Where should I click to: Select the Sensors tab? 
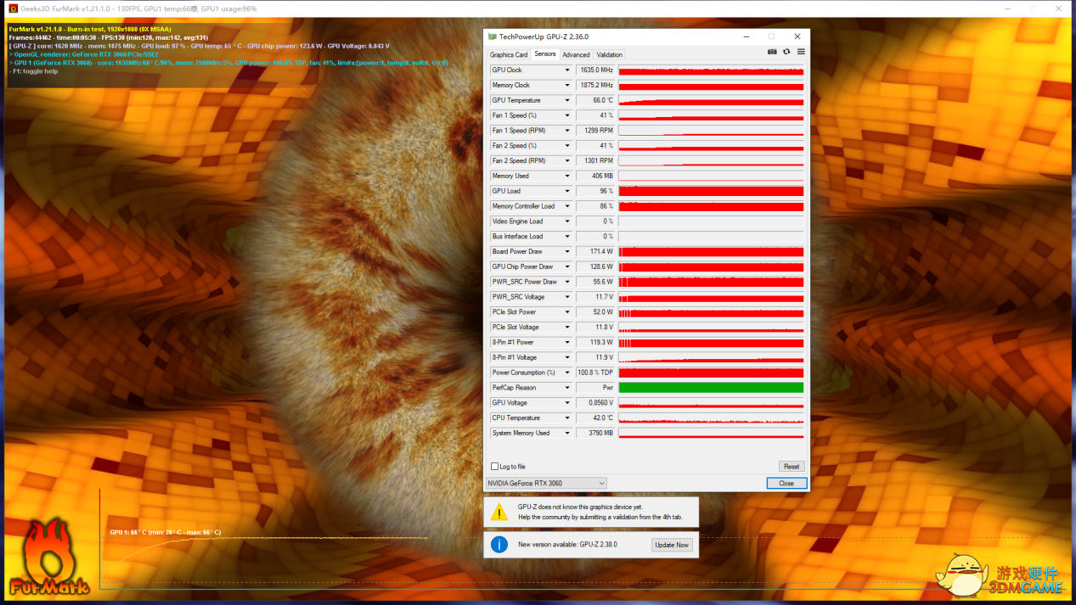click(x=545, y=54)
